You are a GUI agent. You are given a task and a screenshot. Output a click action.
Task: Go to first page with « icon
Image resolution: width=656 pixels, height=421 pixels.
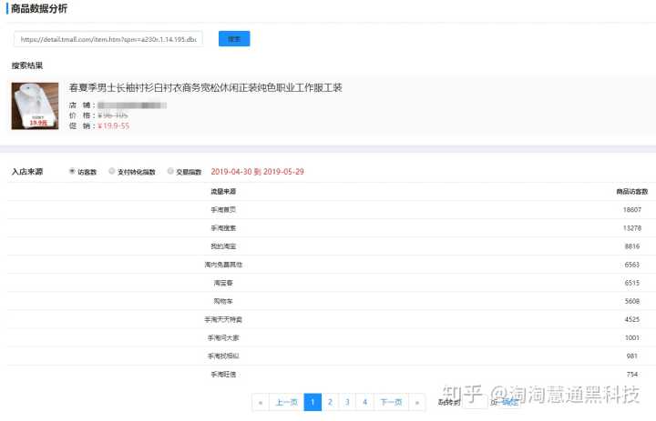point(261,402)
